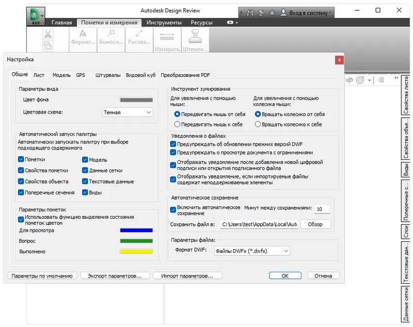Click the user sign-in person icon

pyautogui.click(x=283, y=12)
